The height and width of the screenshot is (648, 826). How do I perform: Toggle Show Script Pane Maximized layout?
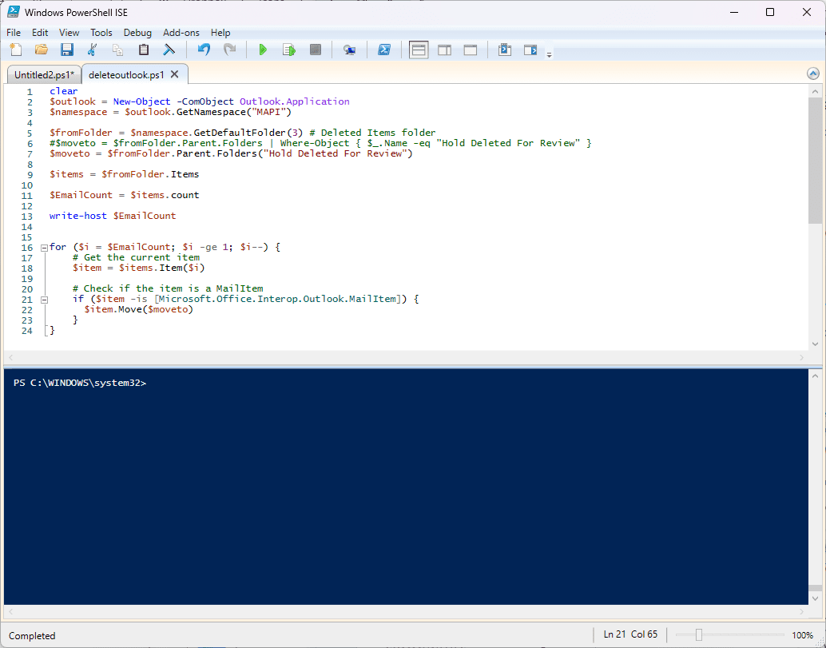471,50
